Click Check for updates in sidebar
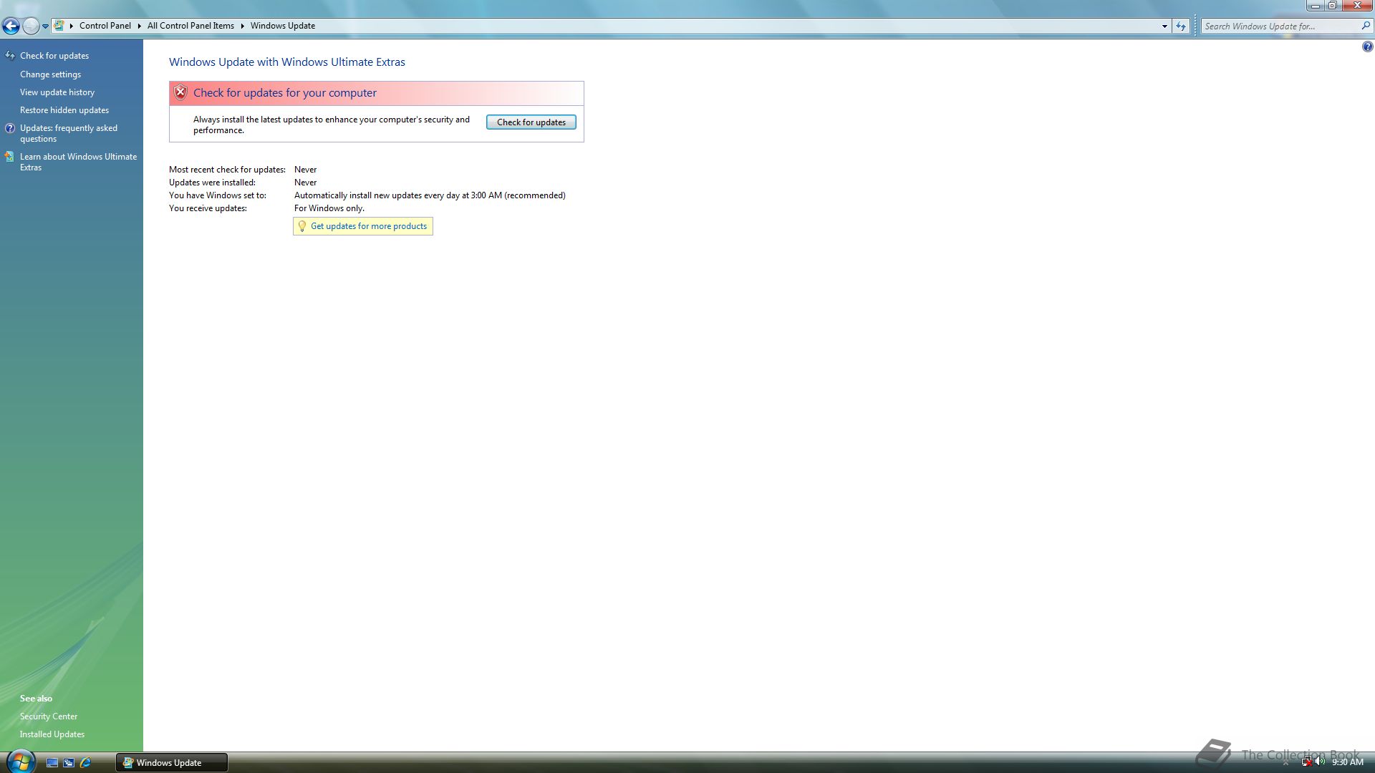1375x773 pixels. 54,56
